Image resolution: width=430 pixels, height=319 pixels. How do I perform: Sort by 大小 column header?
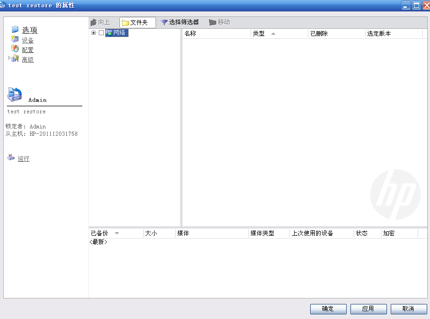coord(159,234)
